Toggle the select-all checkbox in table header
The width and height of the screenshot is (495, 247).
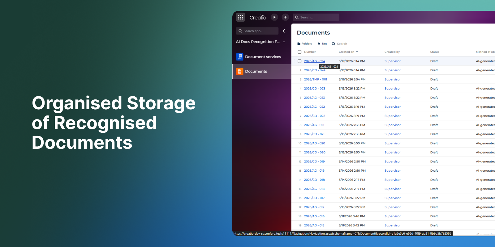coord(299,52)
